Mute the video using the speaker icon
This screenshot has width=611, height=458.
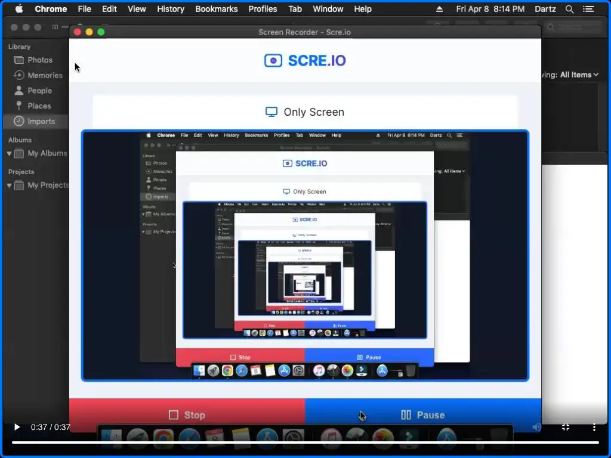(536, 427)
